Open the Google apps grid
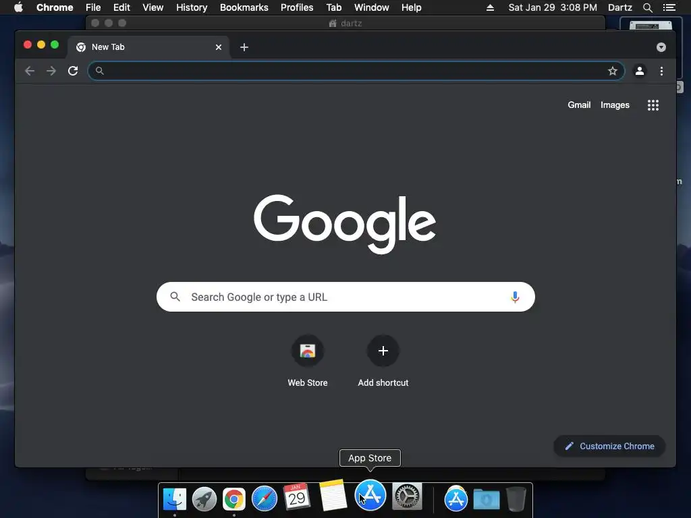691x518 pixels. pos(653,105)
